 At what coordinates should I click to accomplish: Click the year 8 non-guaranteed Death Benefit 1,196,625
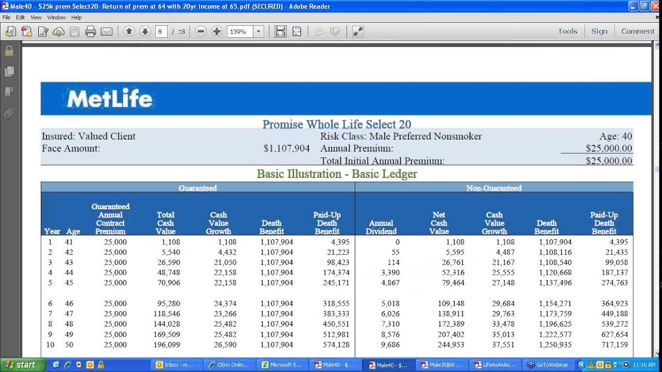[x=555, y=324]
